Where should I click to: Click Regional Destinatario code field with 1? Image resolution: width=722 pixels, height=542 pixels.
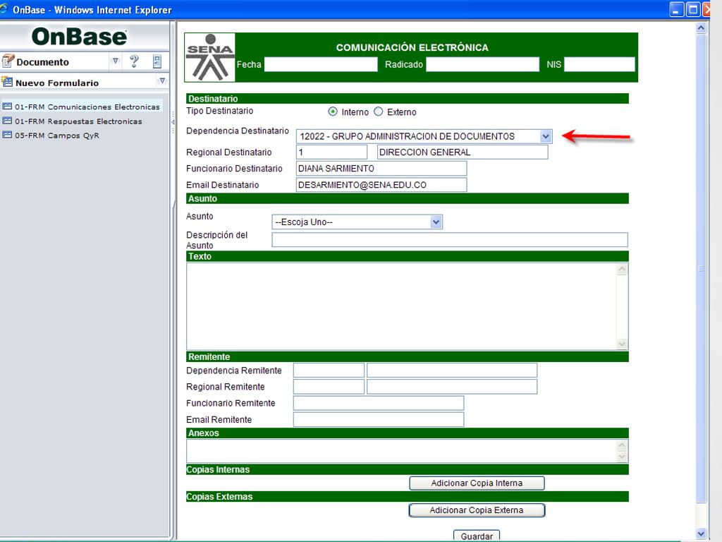click(331, 152)
